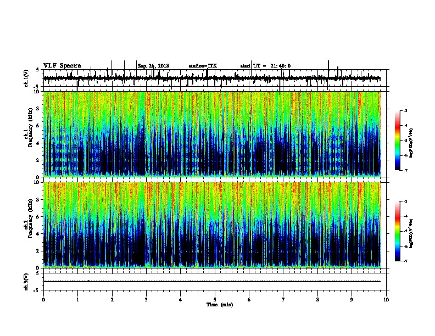Click the ch.2 spectrogram color scale bar
The image size is (435, 336).
pyautogui.click(x=398, y=231)
